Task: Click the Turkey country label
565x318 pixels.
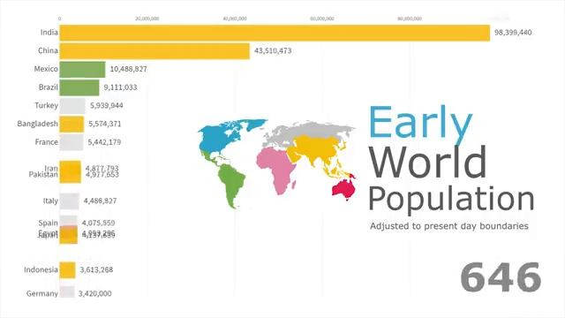Action: click(x=46, y=105)
